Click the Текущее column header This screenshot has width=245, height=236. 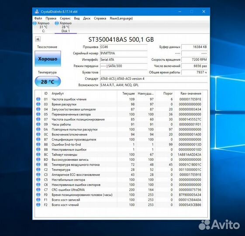pos(128,94)
